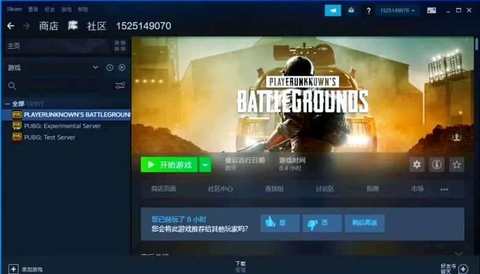Expand the 游戏 category filter dropdown

(95, 67)
